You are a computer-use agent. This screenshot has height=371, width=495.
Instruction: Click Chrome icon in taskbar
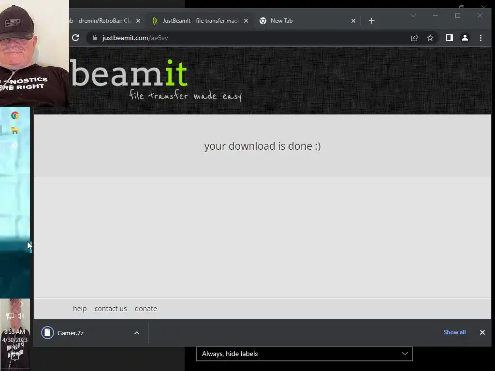(x=15, y=115)
